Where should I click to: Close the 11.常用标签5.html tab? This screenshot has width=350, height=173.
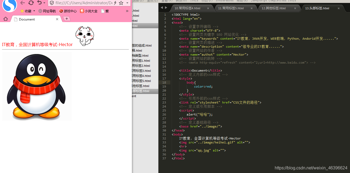click(252, 8)
